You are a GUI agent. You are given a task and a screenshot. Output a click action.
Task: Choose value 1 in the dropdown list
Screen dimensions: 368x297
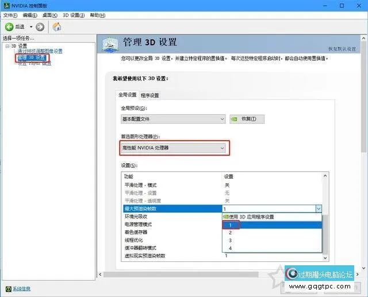pyautogui.click(x=272, y=225)
